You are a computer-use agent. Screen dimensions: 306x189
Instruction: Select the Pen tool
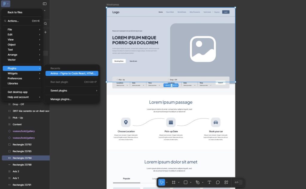click(x=197, y=182)
